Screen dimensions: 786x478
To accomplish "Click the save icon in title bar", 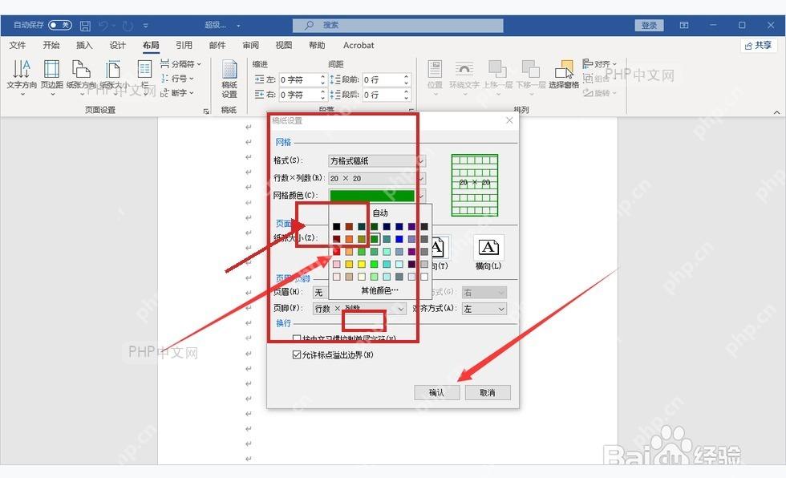I will pos(85,25).
